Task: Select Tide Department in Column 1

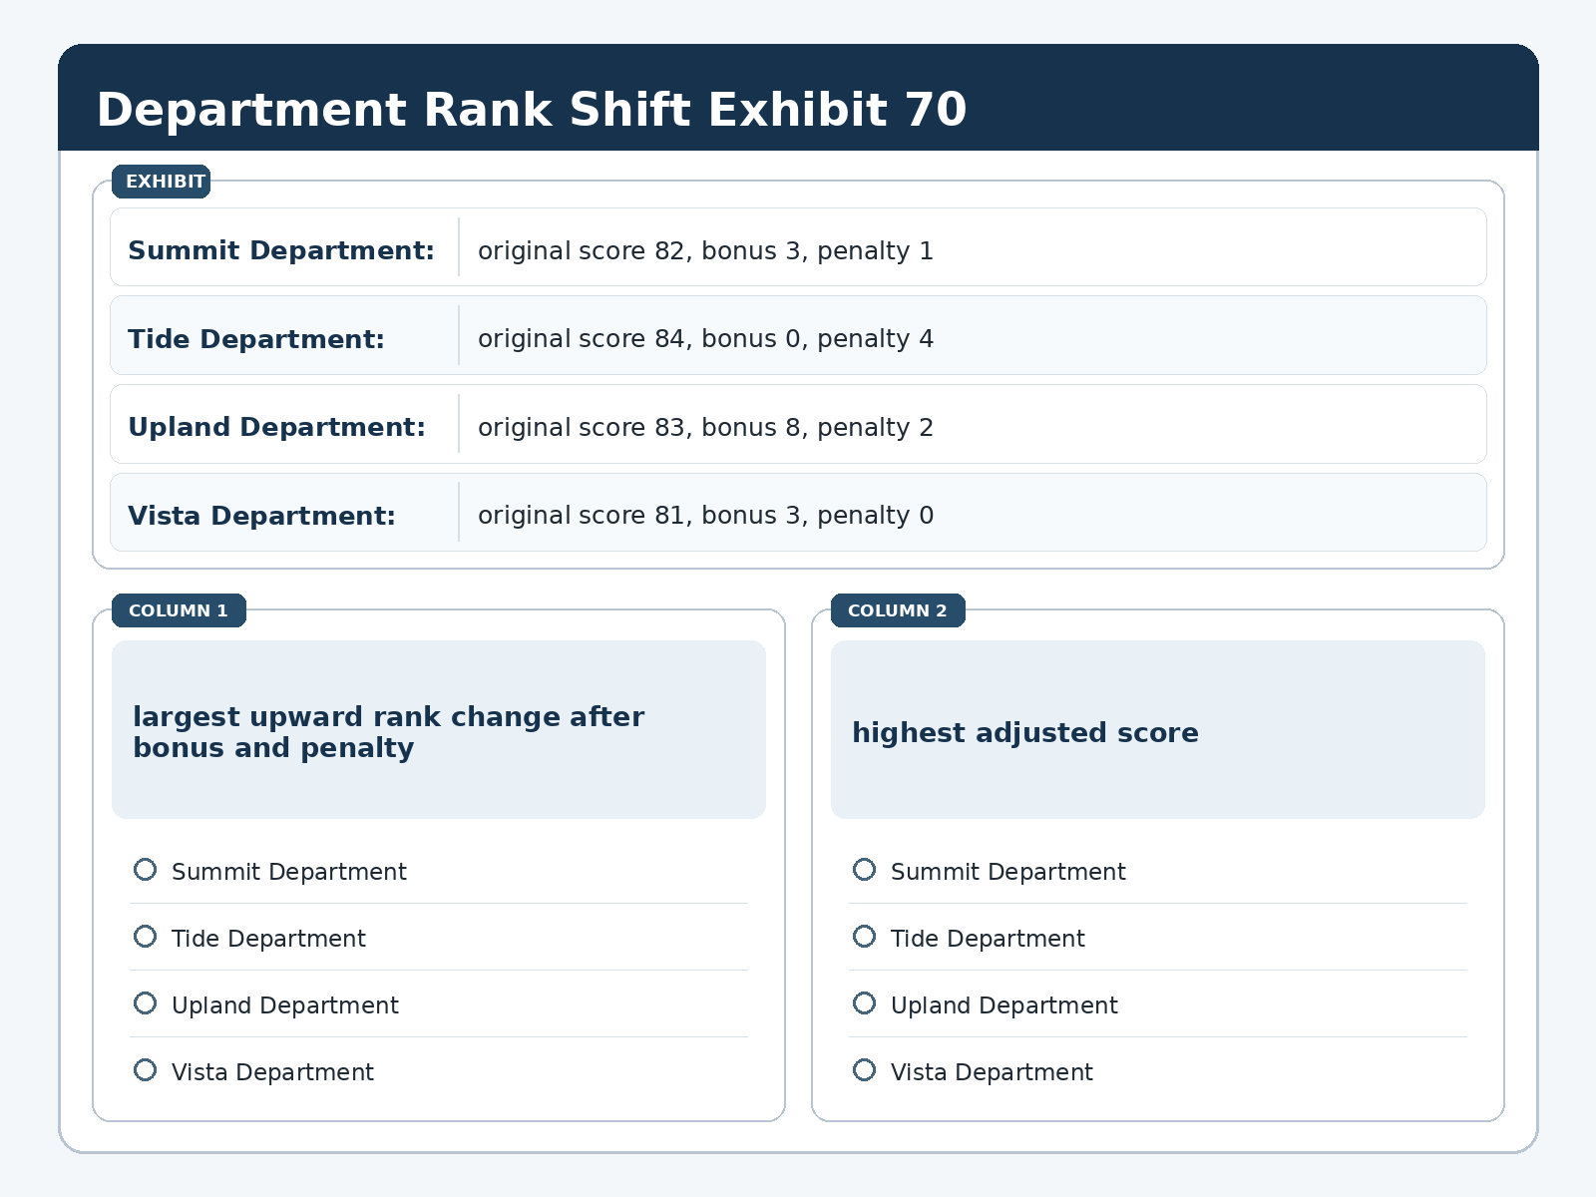Action: [x=146, y=937]
